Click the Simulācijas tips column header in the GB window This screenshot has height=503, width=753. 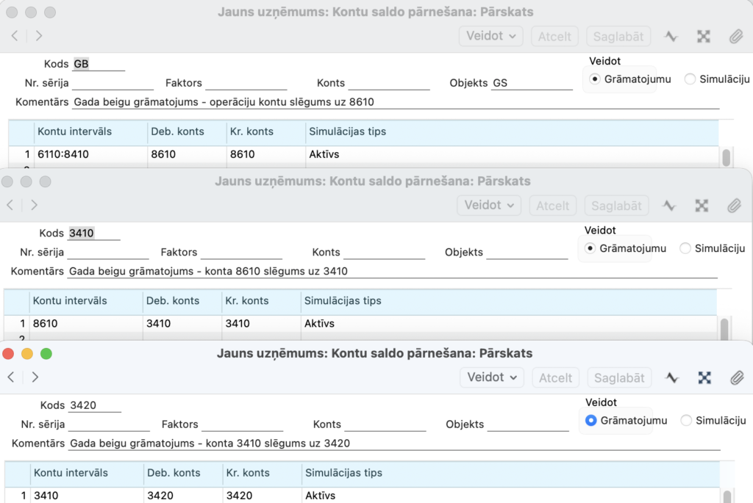(x=347, y=131)
